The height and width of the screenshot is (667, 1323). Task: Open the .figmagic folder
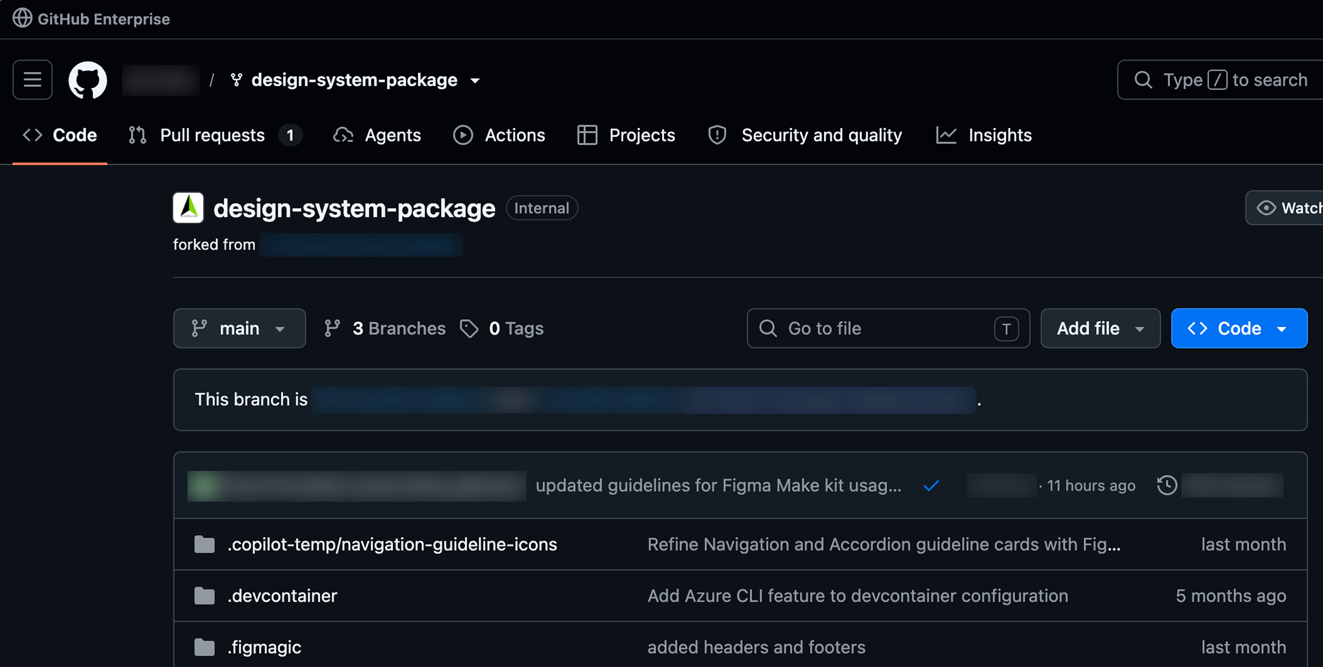click(264, 648)
